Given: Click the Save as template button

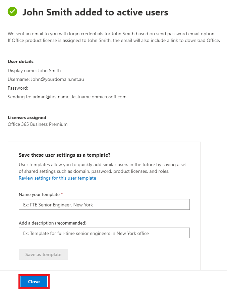Looking at the screenshot, I should click(43, 254).
